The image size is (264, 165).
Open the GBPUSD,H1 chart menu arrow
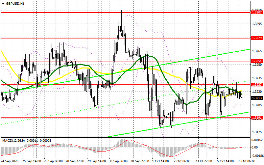pyautogui.click(x=3, y=3)
